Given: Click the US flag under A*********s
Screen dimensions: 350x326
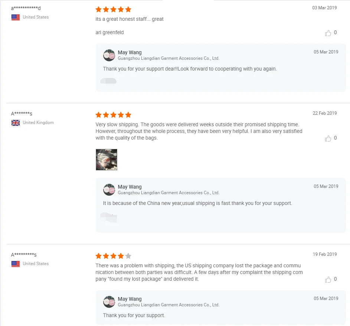Looking at the screenshot, I should (x=16, y=264).
